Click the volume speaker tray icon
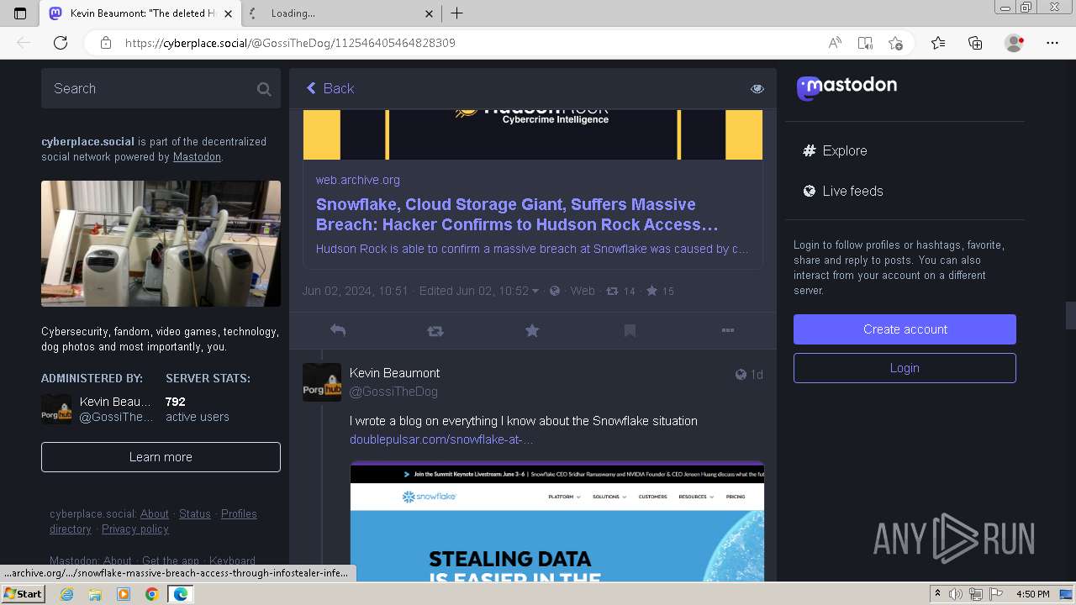This screenshot has height=605, width=1076. (x=956, y=594)
